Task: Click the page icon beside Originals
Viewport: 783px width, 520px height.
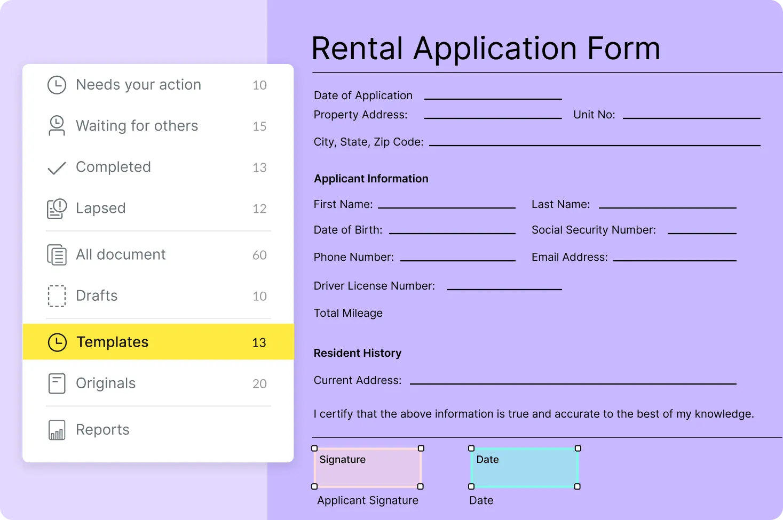Action: (57, 383)
